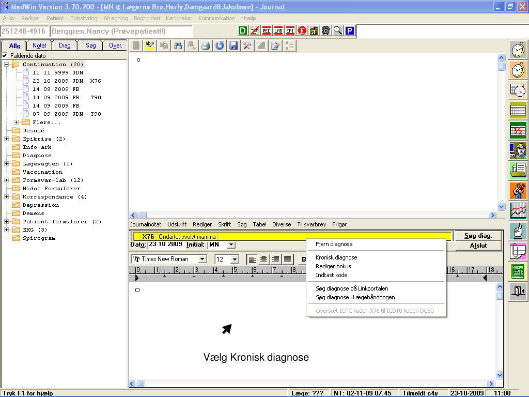Click the magnifying glass search icon
Viewport: 529px width, 397px height.
click(338, 30)
